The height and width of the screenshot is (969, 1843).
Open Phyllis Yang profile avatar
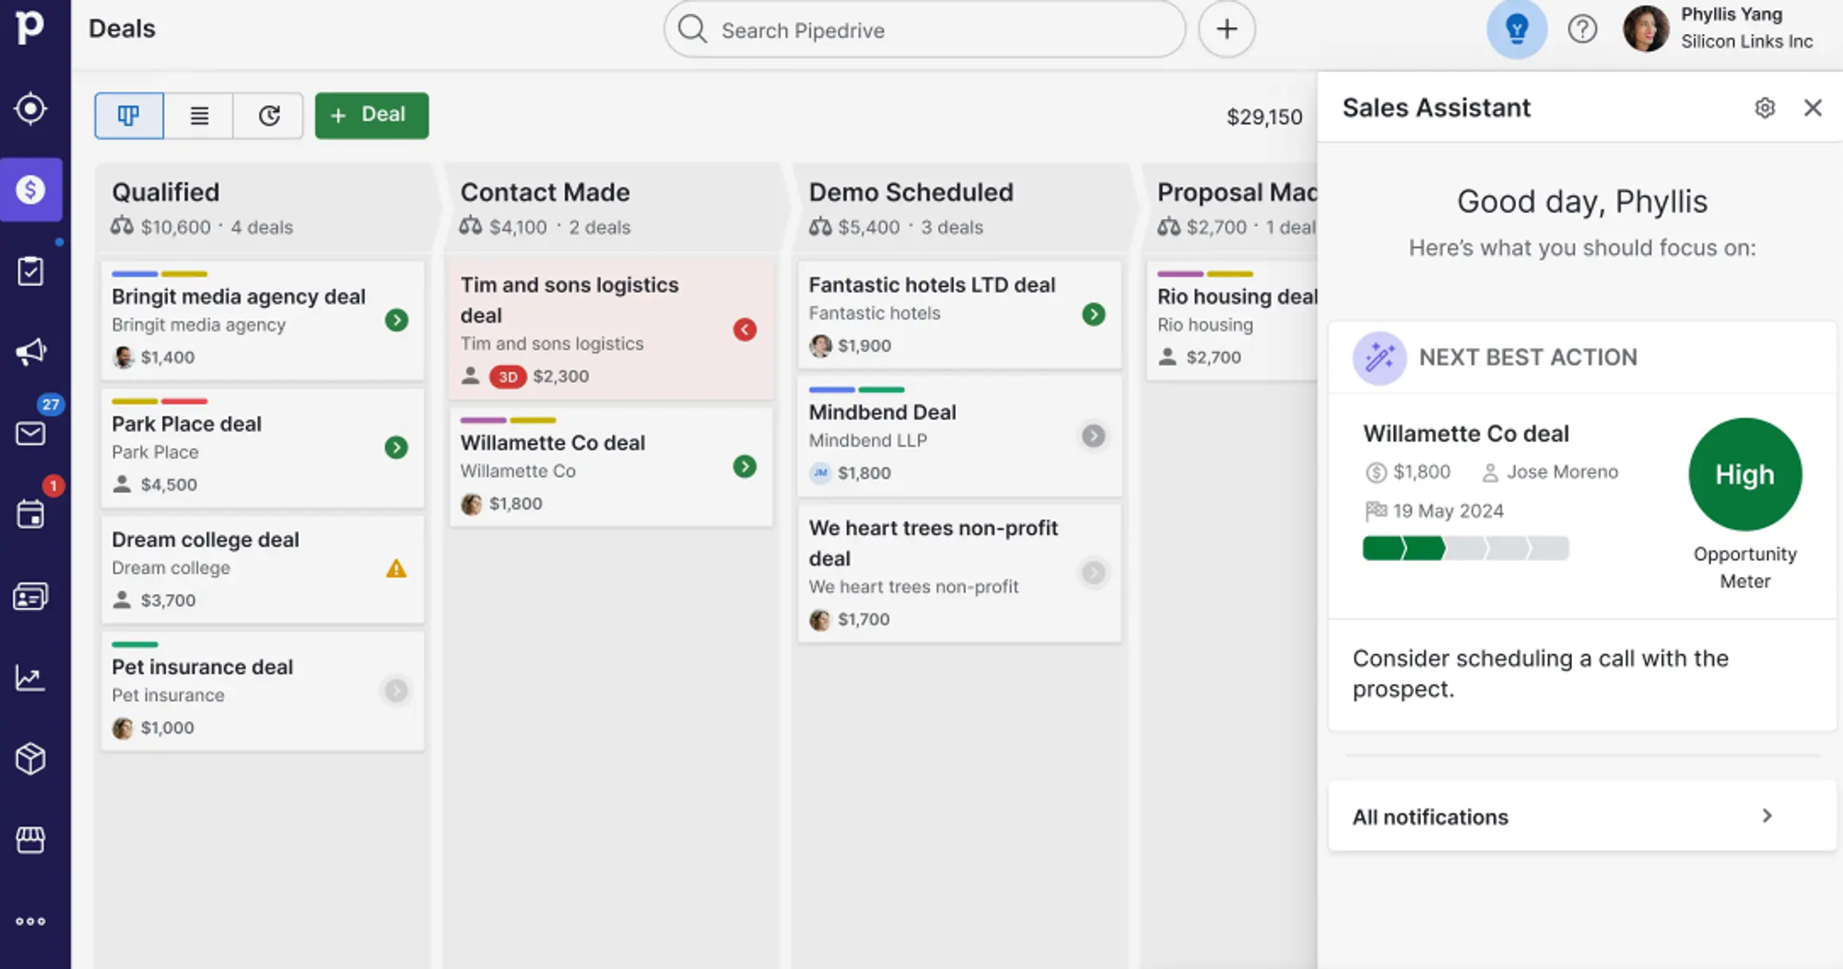1646,29
